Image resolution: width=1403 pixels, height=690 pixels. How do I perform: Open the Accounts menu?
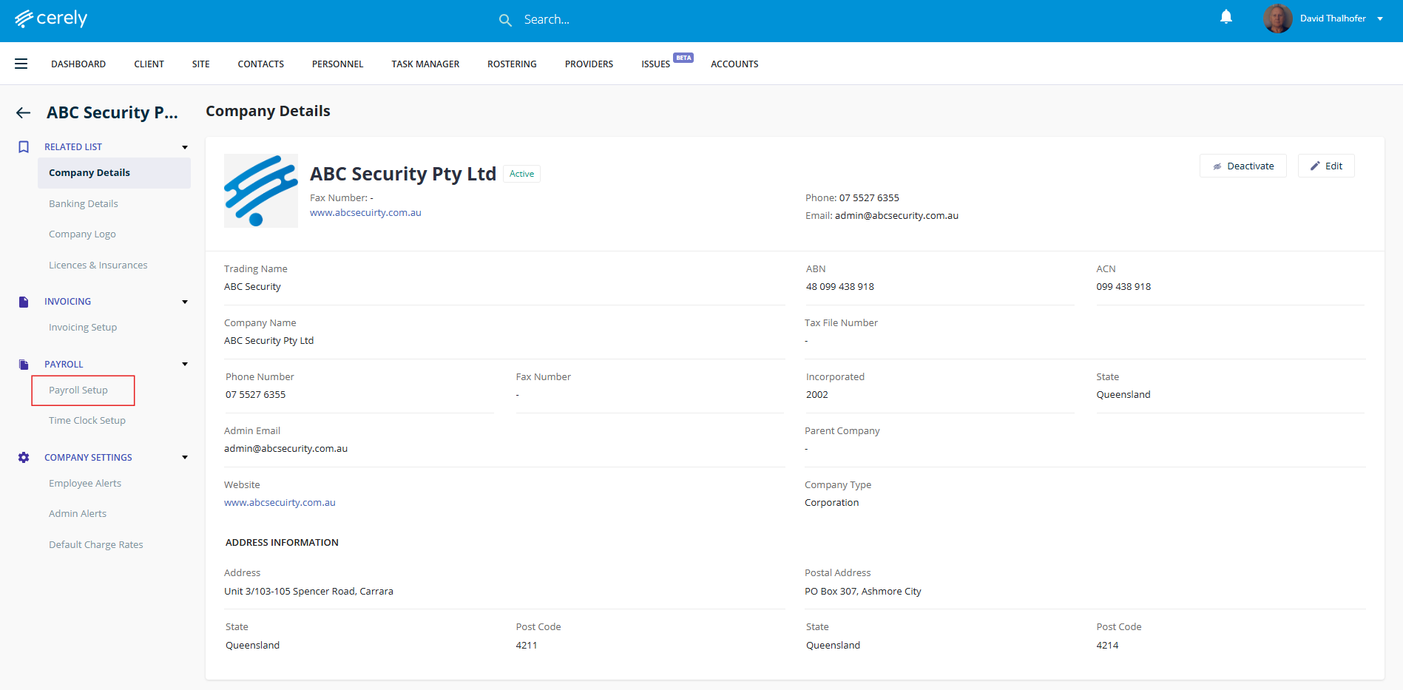(734, 64)
